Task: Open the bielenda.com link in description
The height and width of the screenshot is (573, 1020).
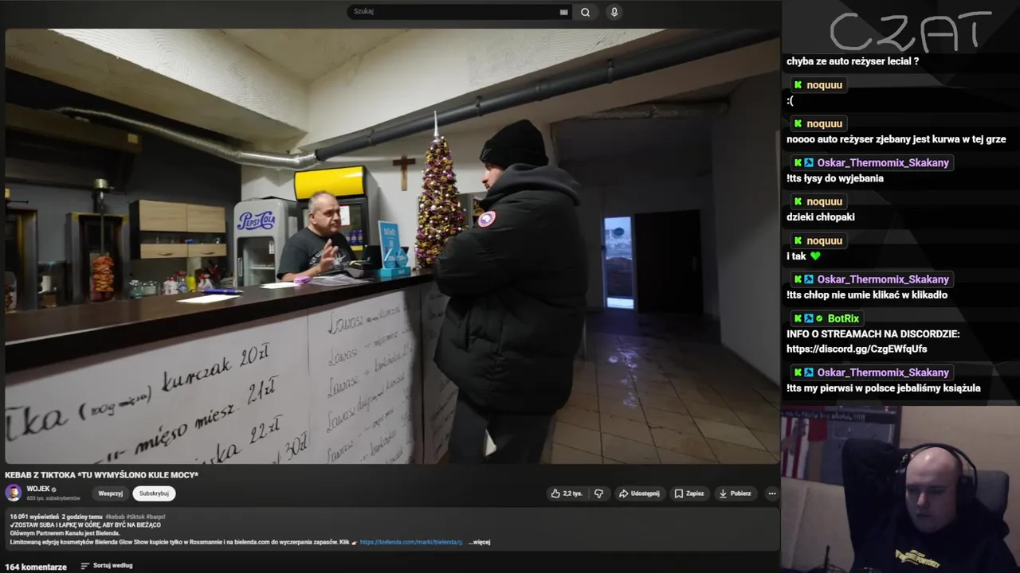Action: [x=410, y=542]
